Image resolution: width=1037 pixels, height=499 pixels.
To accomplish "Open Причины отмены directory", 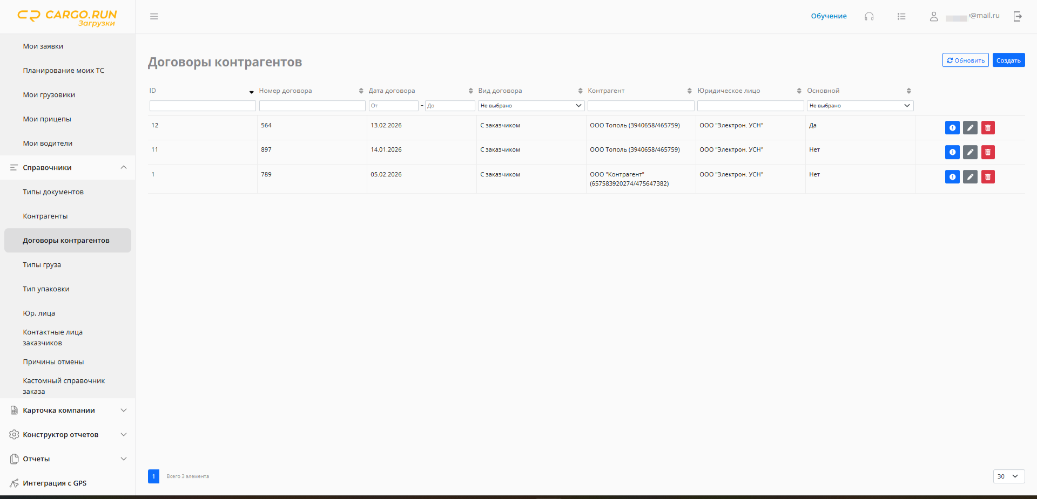I will [53, 362].
